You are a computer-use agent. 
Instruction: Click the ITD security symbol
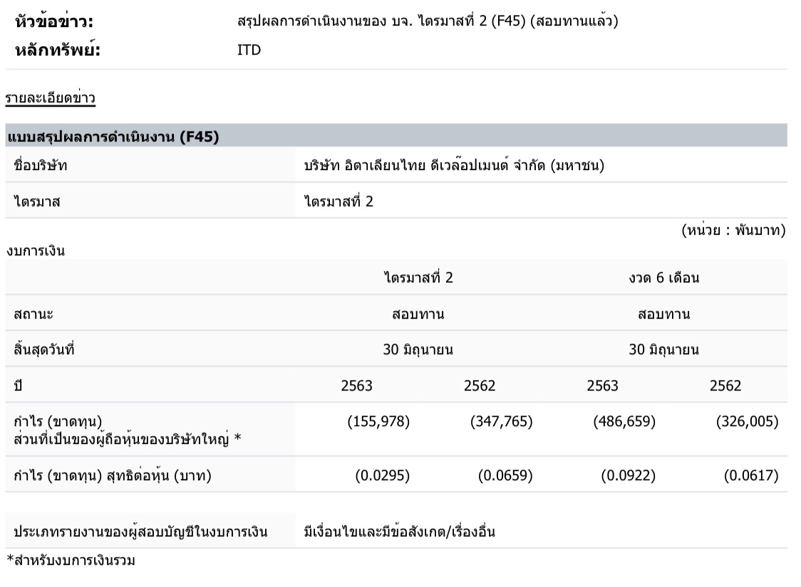pyautogui.click(x=249, y=51)
